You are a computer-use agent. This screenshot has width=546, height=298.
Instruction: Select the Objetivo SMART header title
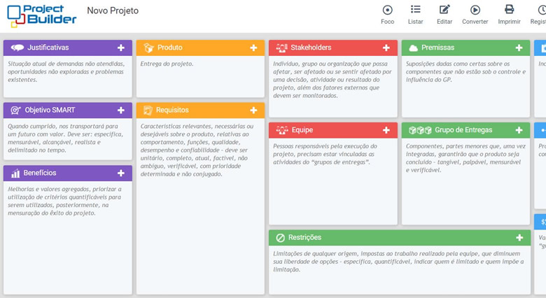point(50,110)
